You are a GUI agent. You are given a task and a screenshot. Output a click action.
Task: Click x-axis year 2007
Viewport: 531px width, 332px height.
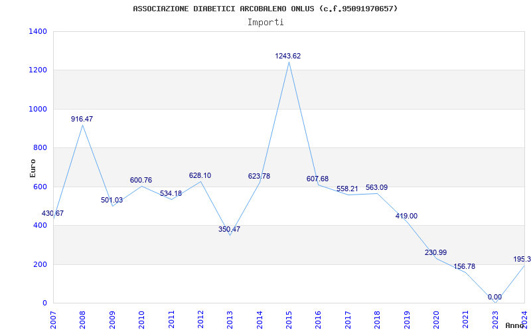(53, 320)
